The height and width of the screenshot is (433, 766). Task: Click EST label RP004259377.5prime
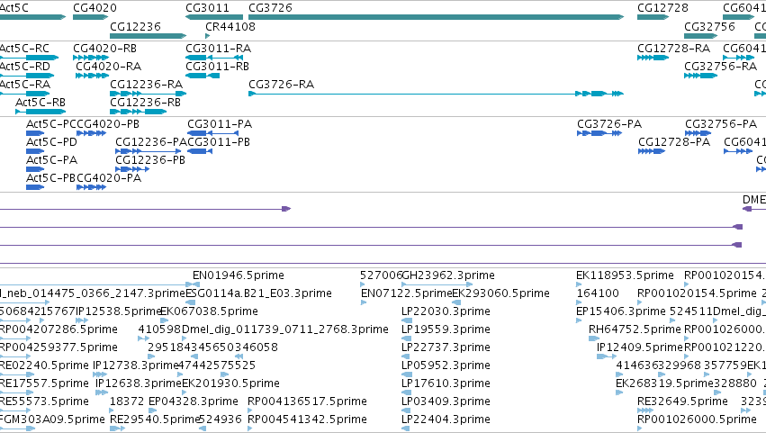[59, 347]
